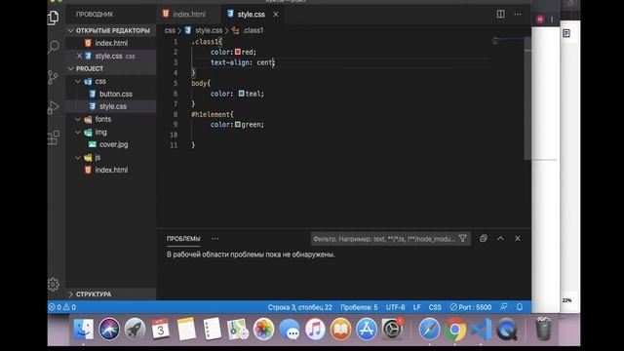Click the errors and warnings status indicator

(62, 307)
